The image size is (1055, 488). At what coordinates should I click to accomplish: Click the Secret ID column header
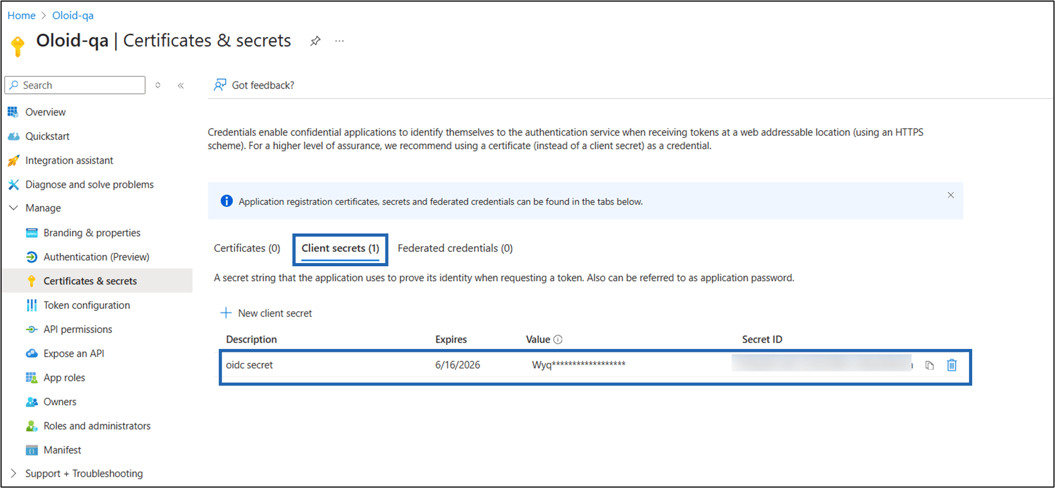(x=762, y=339)
